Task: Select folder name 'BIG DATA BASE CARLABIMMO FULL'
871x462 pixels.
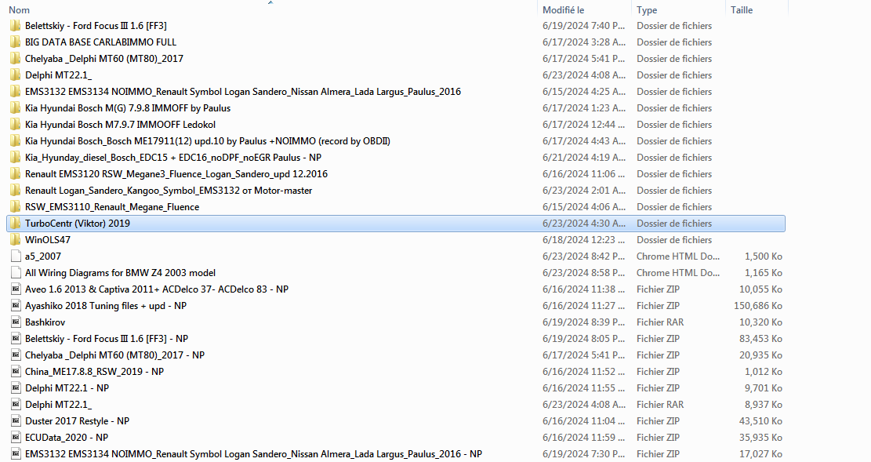Action: click(100, 42)
